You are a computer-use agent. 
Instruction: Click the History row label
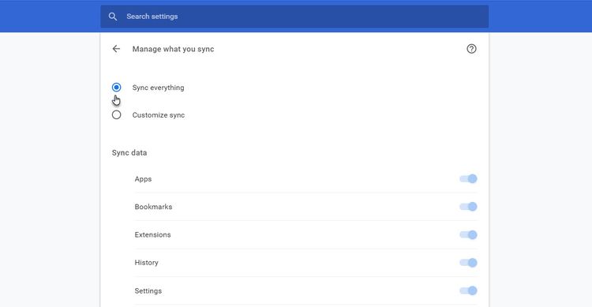point(147,263)
